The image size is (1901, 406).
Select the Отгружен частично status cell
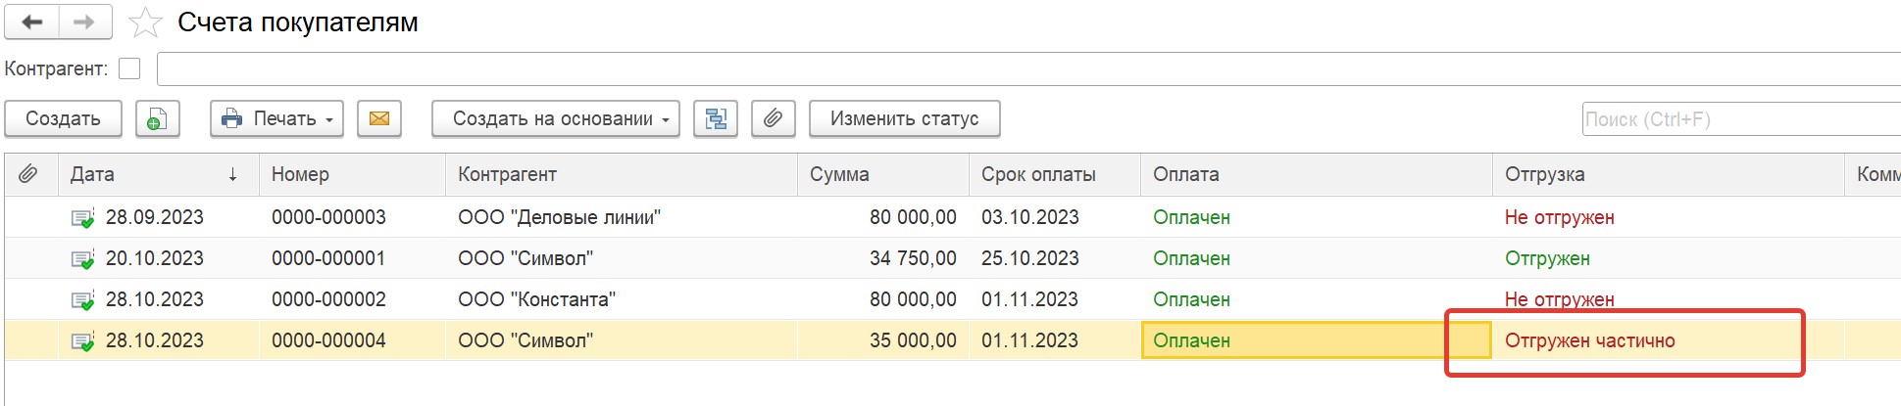[x=1668, y=340]
